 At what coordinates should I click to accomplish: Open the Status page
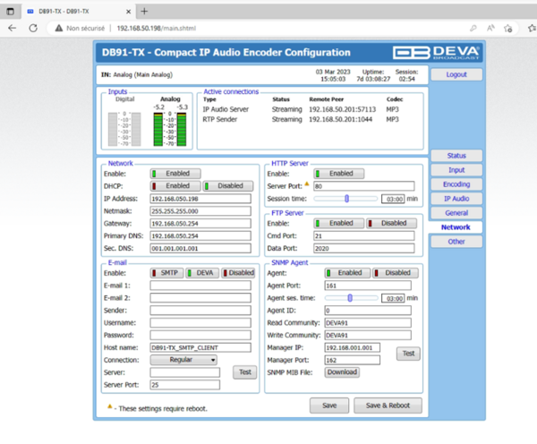[456, 156]
